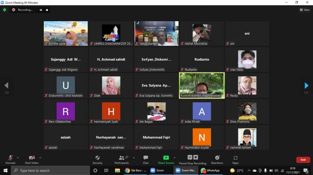The height and width of the screenshot is (175, 313).
Task: Open the Chat panel
Action: point(146,160)
